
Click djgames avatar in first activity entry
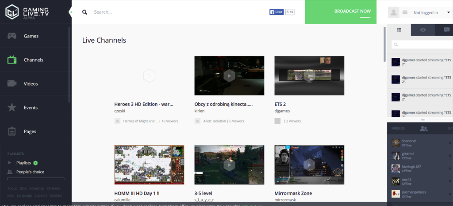click(396, 62)
